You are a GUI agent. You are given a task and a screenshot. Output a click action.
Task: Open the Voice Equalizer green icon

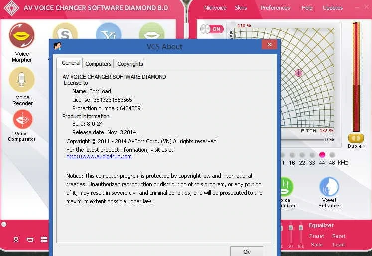pyautogui.click(x=287, y=187)
